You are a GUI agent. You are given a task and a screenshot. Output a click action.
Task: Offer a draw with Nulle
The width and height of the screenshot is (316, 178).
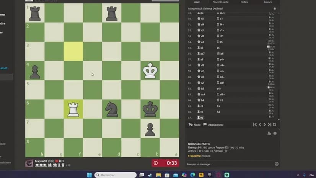[x=195, y=125]
